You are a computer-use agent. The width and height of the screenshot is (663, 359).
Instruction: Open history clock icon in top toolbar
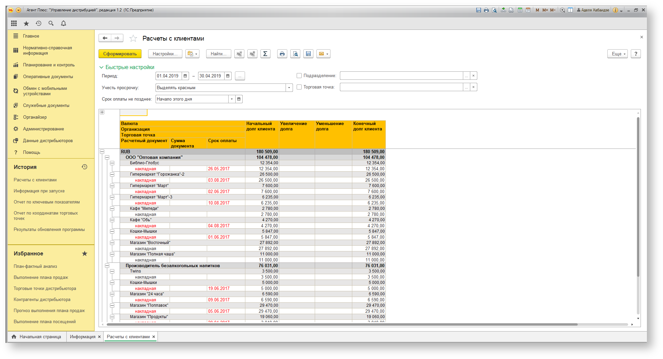click(39, 23)
